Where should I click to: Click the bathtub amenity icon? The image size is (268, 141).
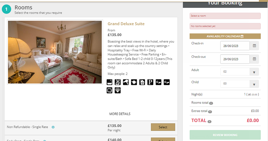pyautogui.click(x=110, y=82)
